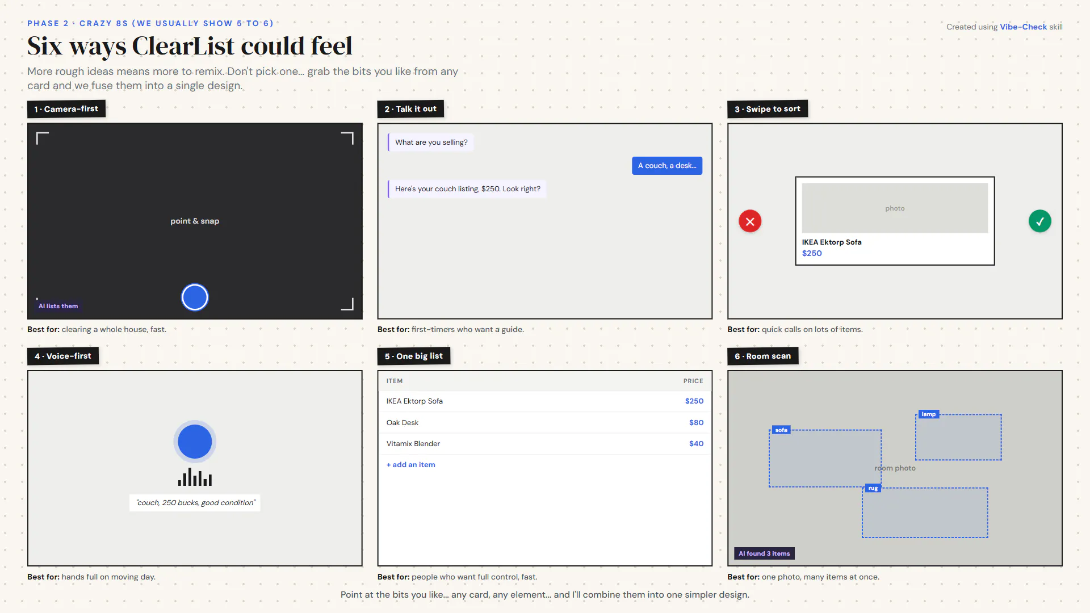Viewport: 1090px width, 613px height.
Task: Click the ITEM column header
Action: [x=395, y=381]
